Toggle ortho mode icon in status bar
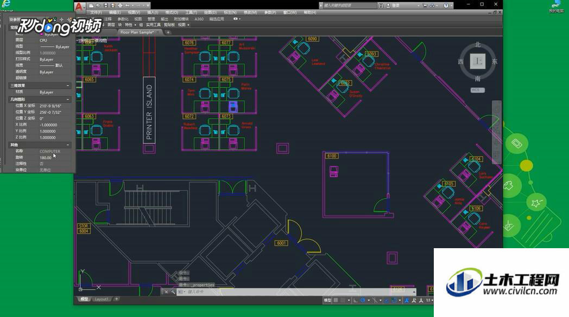Screen dimensions: 569x317 (355, 300)
